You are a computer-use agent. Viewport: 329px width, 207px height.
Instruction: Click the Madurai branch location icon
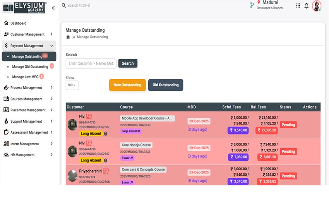[x=252, y=5]
